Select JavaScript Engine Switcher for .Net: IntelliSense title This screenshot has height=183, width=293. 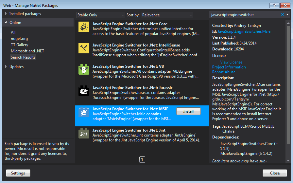pyautogui.click(x=136, y=45)
